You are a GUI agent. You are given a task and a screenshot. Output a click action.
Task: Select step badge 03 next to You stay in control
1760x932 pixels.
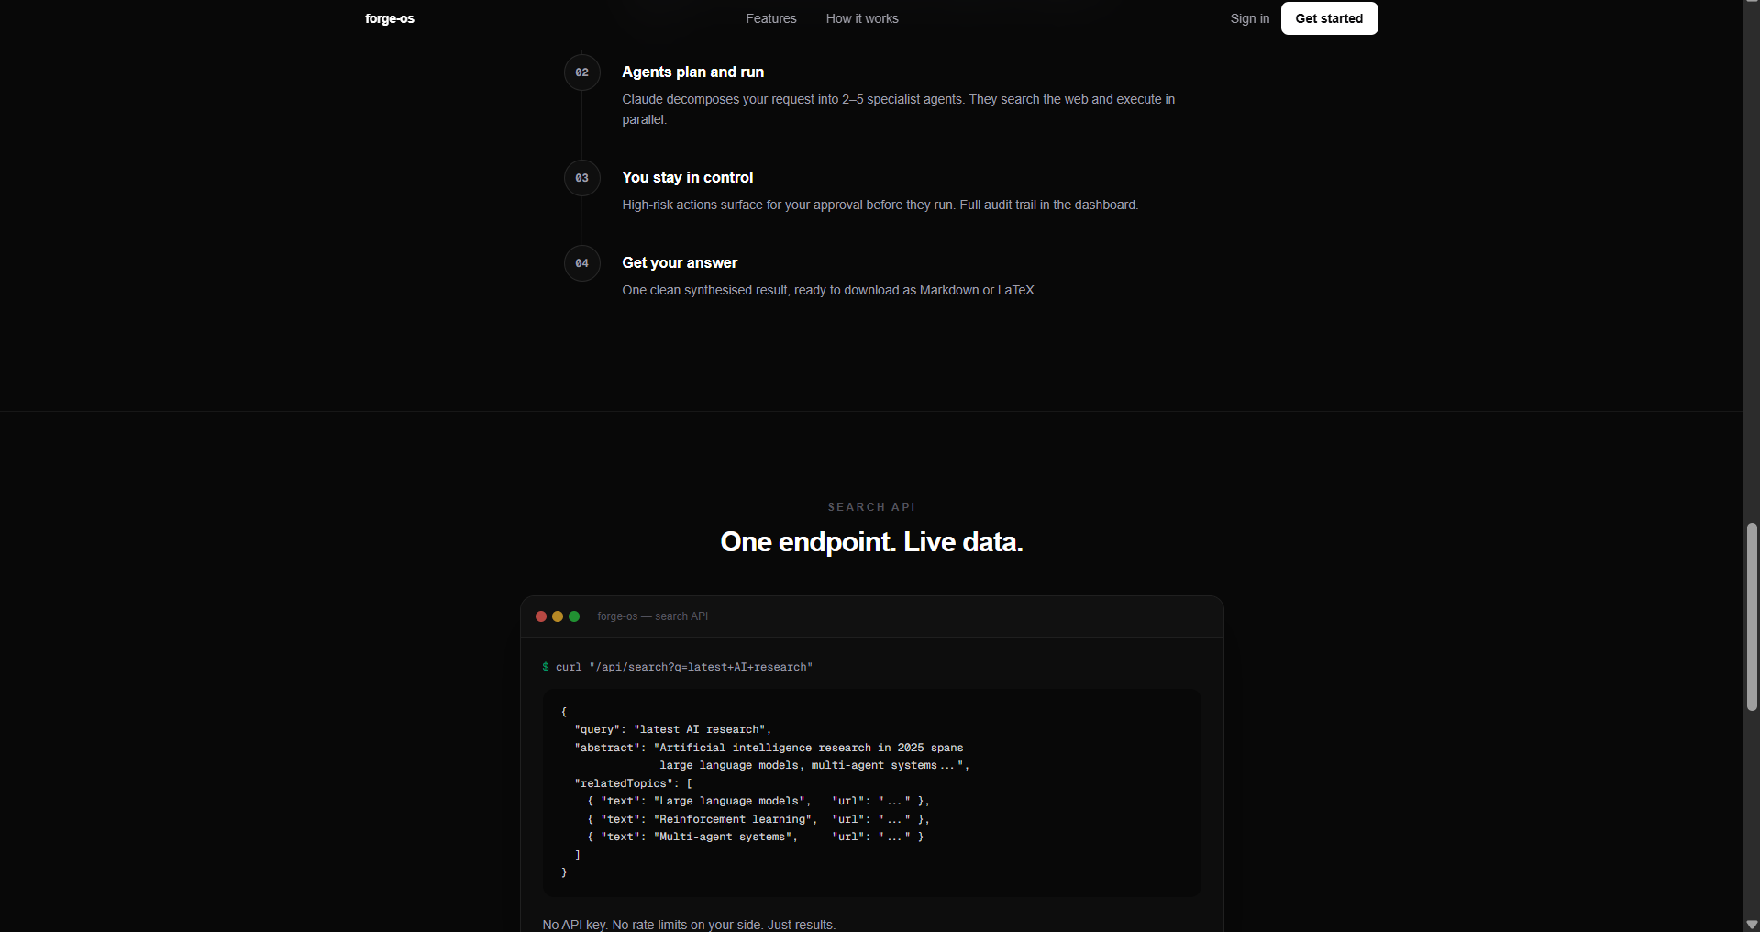pyautogui.click(x=581, y=178)
